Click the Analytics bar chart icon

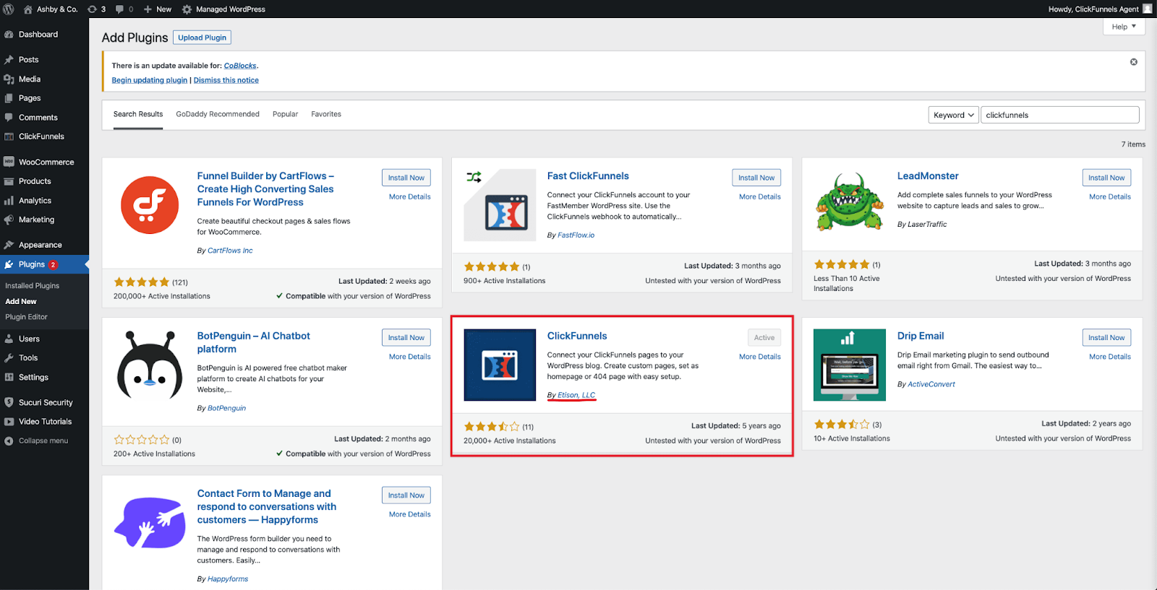(9, 201)
